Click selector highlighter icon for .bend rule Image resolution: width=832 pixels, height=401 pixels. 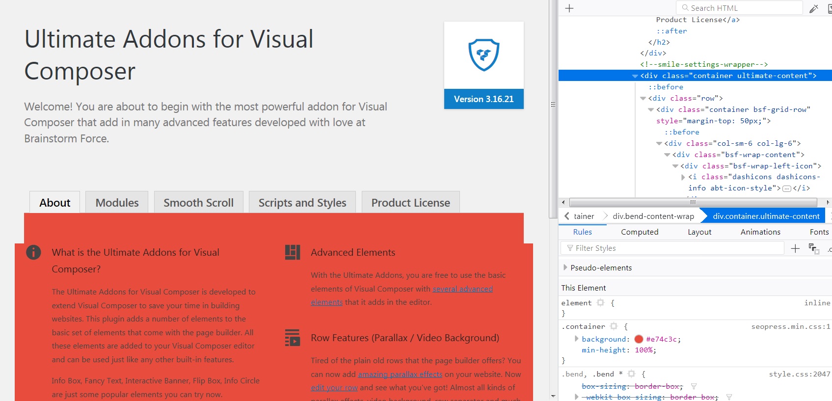pyautogui.click(x=632, y=374)
